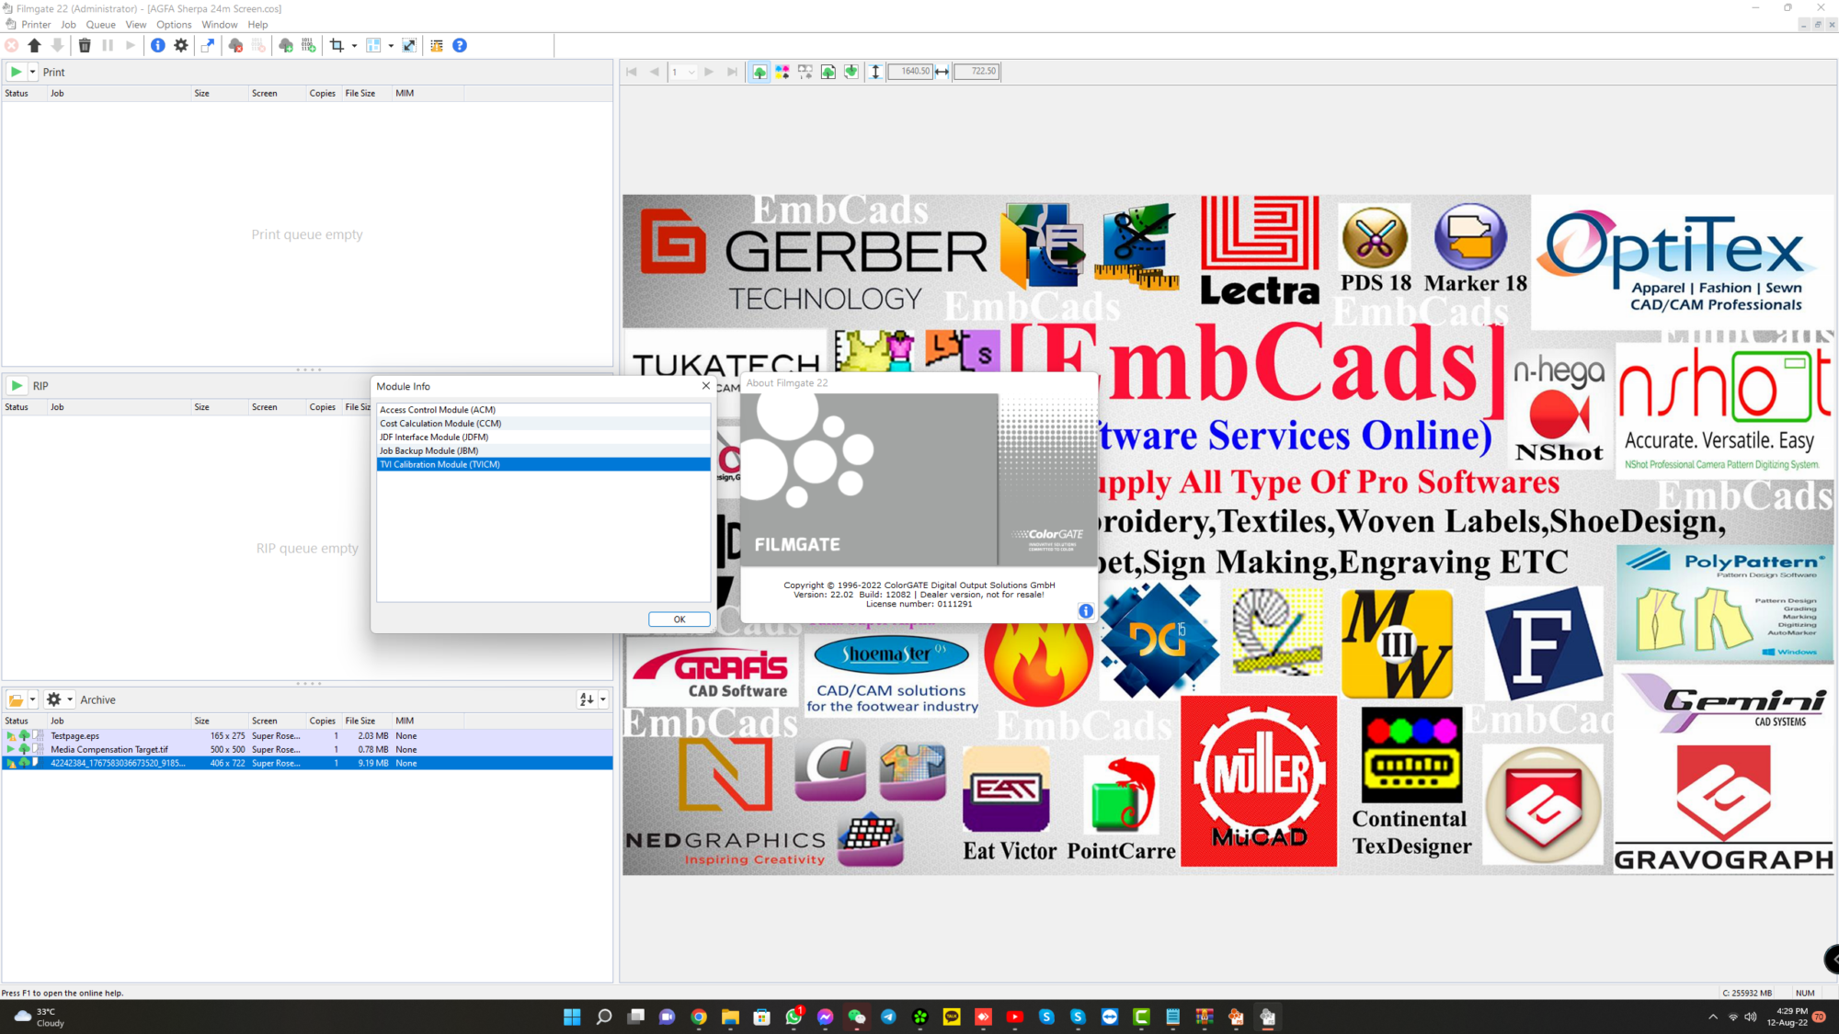Image resolution: width=1839 pixels, height=1034 pixels.
Task: Open Google Chrome from the taskbar
Action: (699, 1017)
